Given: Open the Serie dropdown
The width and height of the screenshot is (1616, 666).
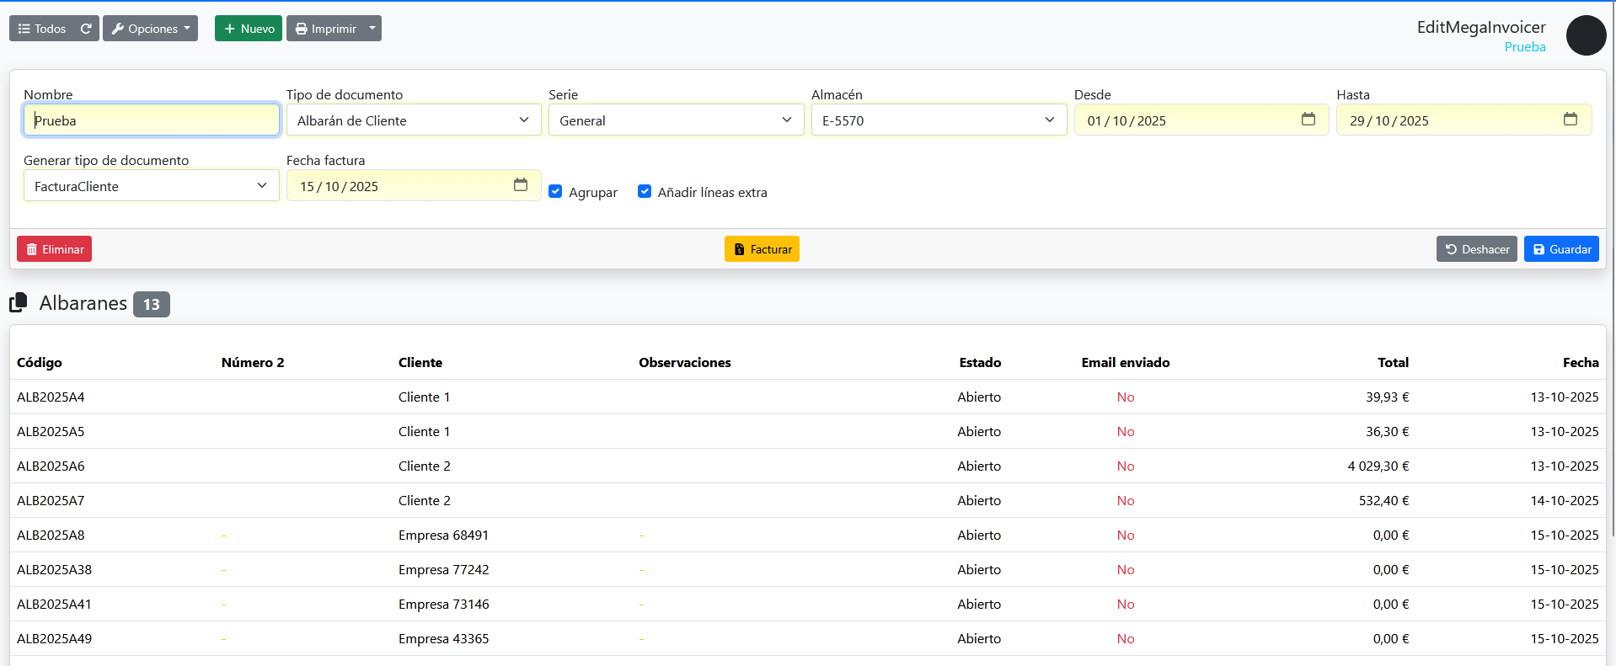Looking at the screenshot, I should 676,120.
